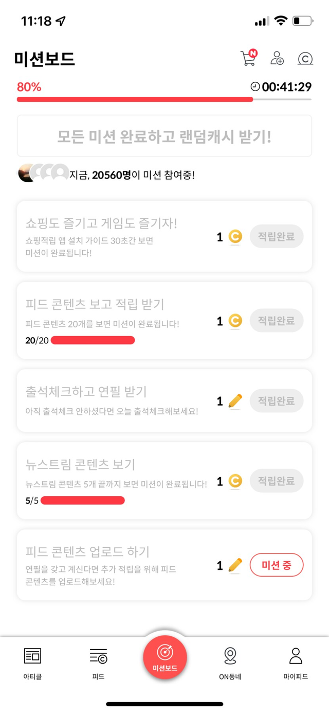Tap the coin icon on shopping mission
The width and height of the screenshot is (329, 713).
pos(235,237)
